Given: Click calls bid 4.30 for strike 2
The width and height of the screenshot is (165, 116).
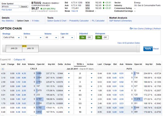Looking at the screenshot, I should point(18,73).
